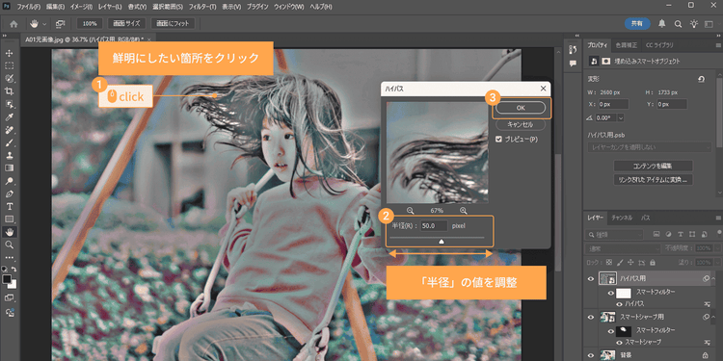Toggle the Preview checkbox in High Pass dialog
Viewport: 723px width, 361px height.
coord(498,139)
